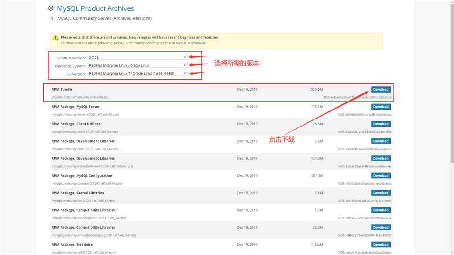Download Development Libraries 124.9M package
Image resolution: width=454 pixels, height=255 pixels.
(381, 159)
